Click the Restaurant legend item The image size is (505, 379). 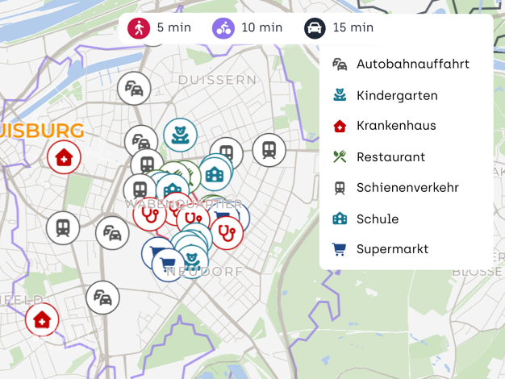379,157
